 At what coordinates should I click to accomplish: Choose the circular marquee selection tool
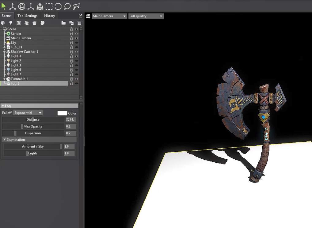click(58, 6)
